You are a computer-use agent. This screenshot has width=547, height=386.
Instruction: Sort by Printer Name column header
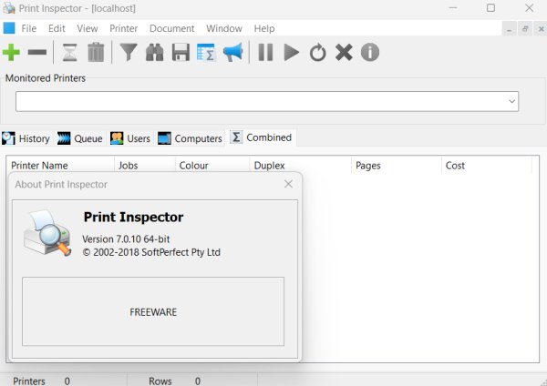[x=60, y=166]
